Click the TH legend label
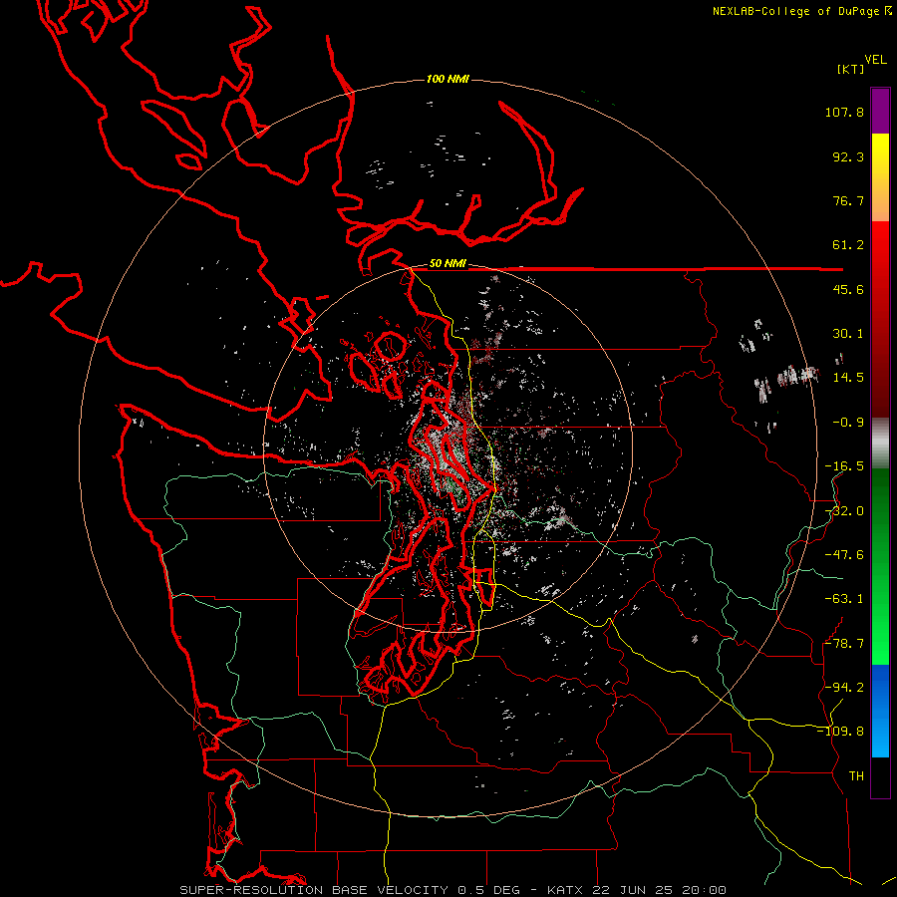The image size is (897, 897). (856, 776)
